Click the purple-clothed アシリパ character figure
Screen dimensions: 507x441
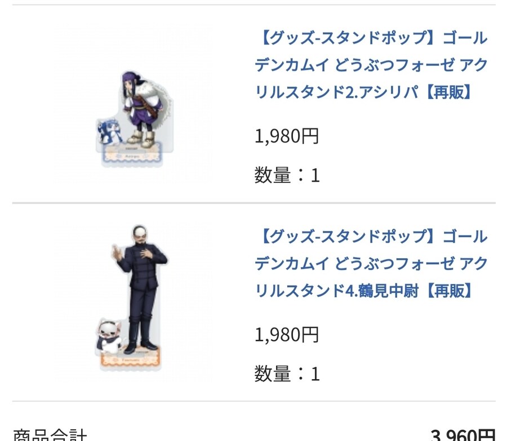click(141, 107)
